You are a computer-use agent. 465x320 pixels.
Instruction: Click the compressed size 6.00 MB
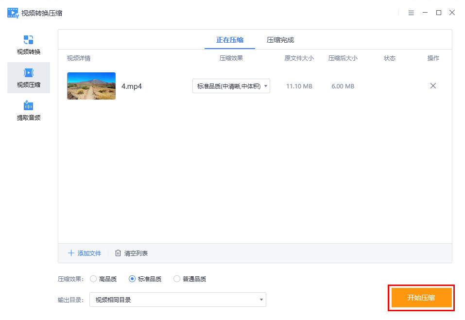(343, 86)
